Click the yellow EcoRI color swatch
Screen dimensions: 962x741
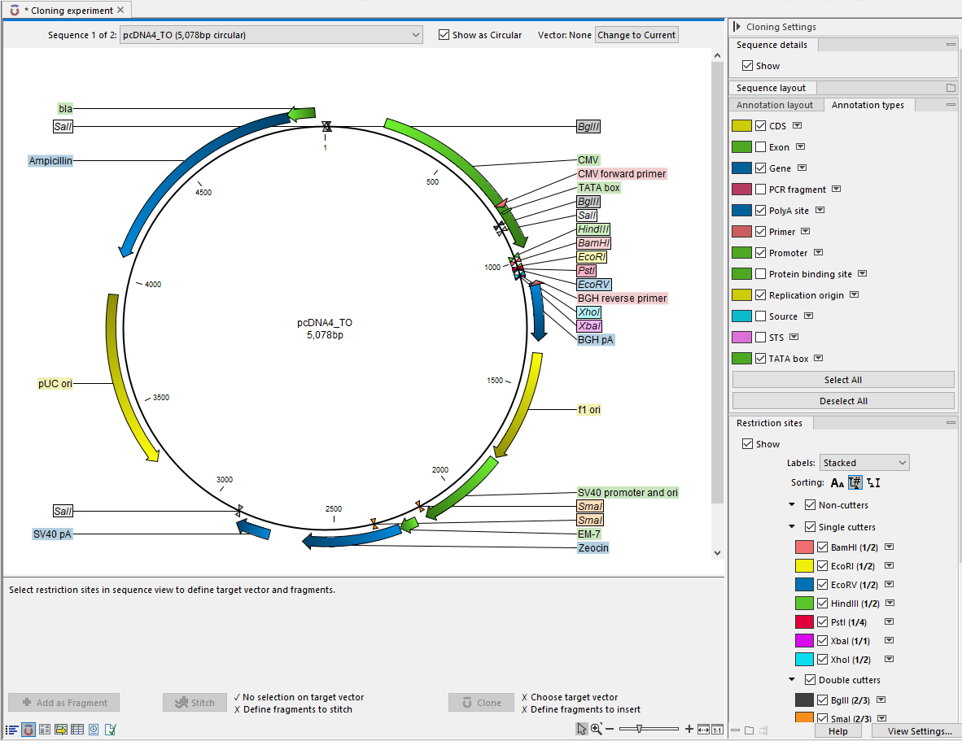point(804,565)
